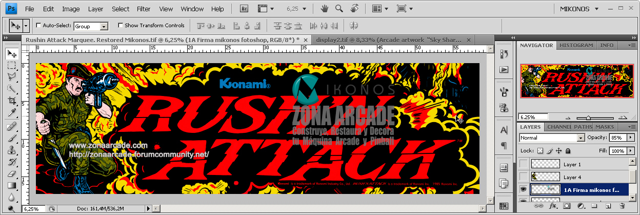This screenshot has height=215, width=640.
Task: Open the Paragraph panel icon
Action: [x=504, y=146]
